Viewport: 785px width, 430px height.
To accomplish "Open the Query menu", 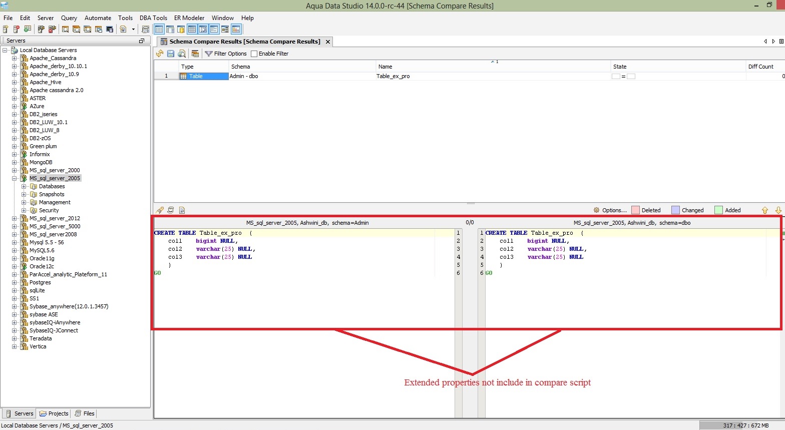I will tap(69, 18).
